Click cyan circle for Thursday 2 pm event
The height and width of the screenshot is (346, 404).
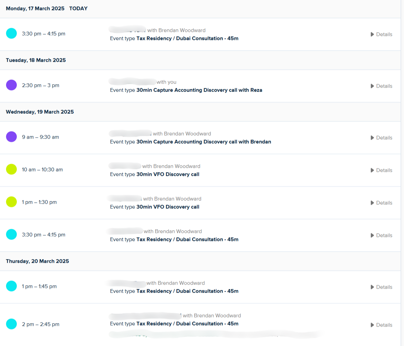11,324
